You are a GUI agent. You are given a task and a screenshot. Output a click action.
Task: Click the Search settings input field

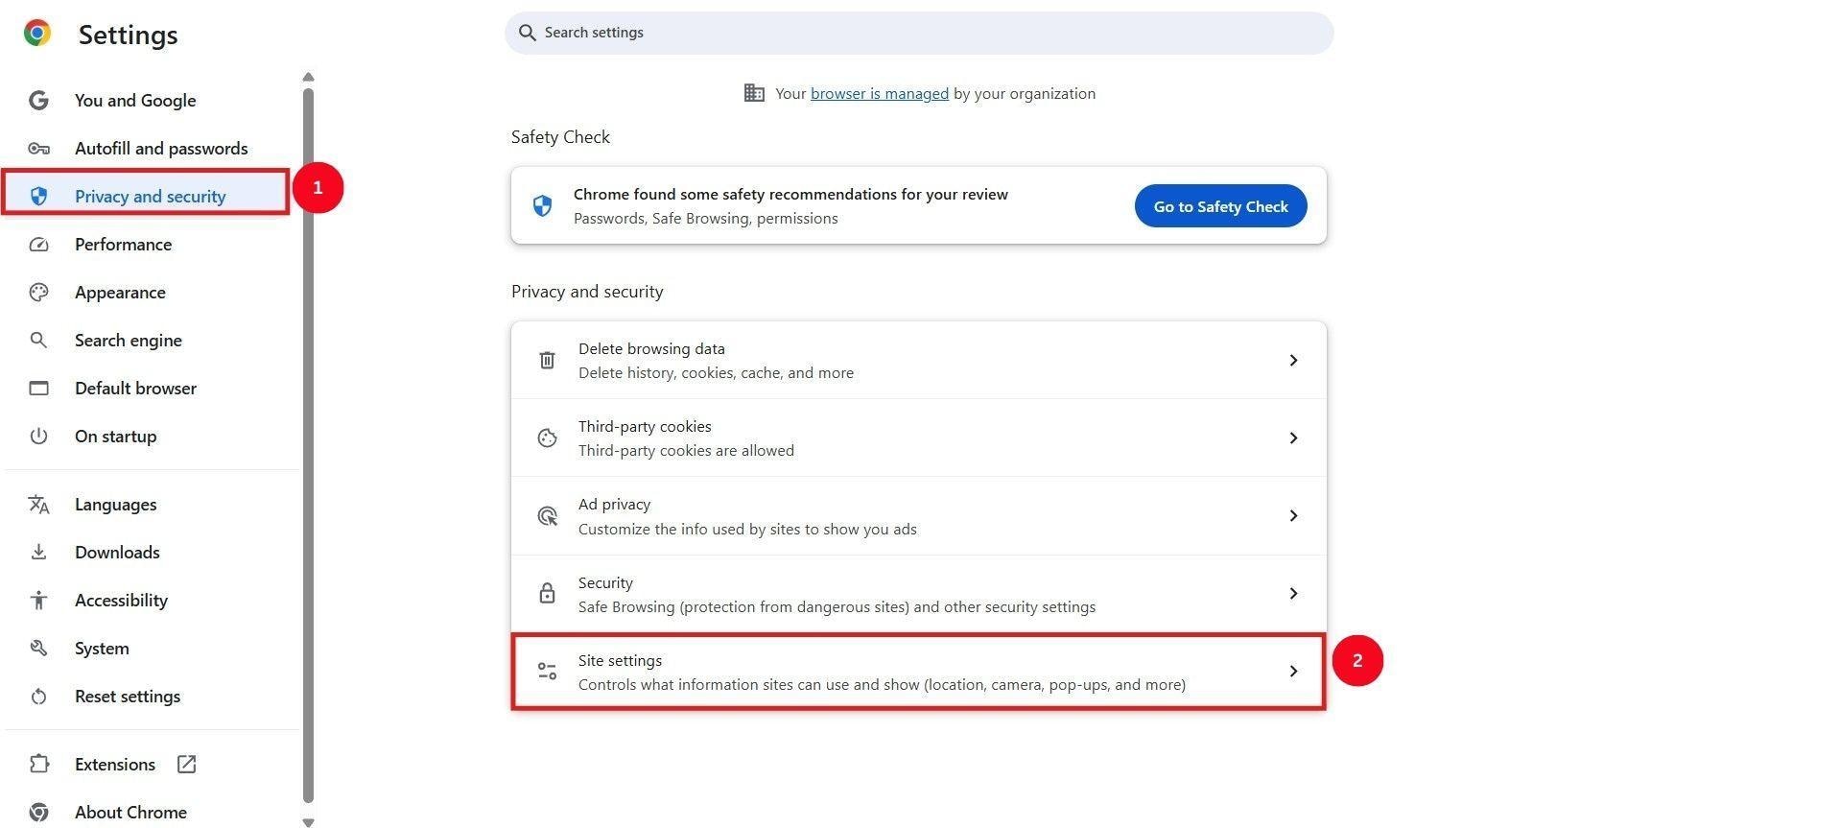tap(918, 32)
